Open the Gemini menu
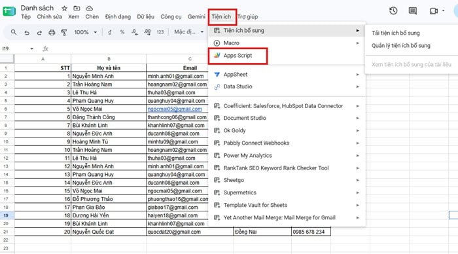Image resolution: width=458 pixels, height=254 pixels. pyautogui.click(x=196, y=16)
